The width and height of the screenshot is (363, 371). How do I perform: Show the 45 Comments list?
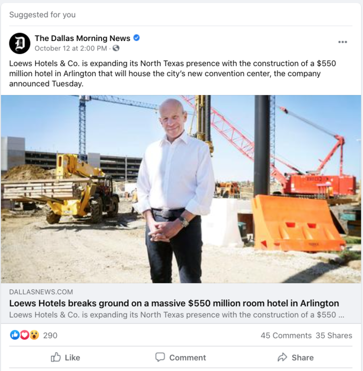[x=286, y=335]
